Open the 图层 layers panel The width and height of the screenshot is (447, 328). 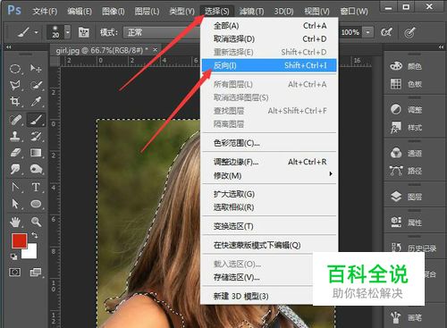click(x=406, y=197)
